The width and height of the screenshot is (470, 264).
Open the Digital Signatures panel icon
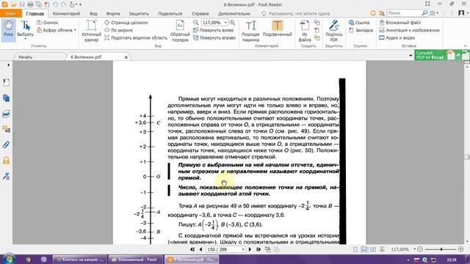(x=6, y=176)
